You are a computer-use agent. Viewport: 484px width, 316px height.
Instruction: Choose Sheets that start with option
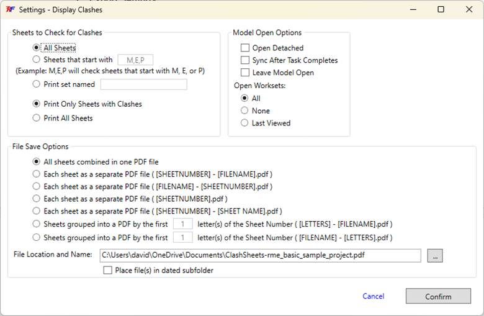[x=37, y=60]
